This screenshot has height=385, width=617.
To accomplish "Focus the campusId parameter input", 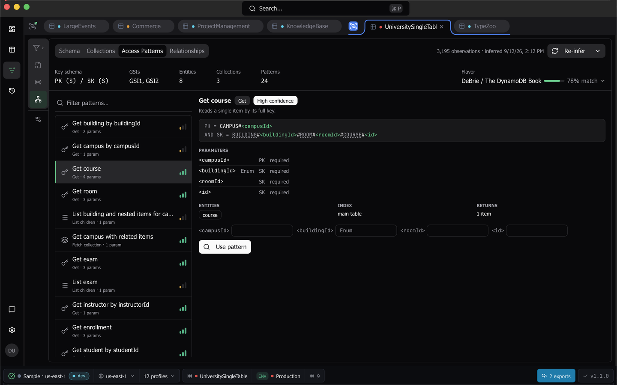I will [262, 231].
